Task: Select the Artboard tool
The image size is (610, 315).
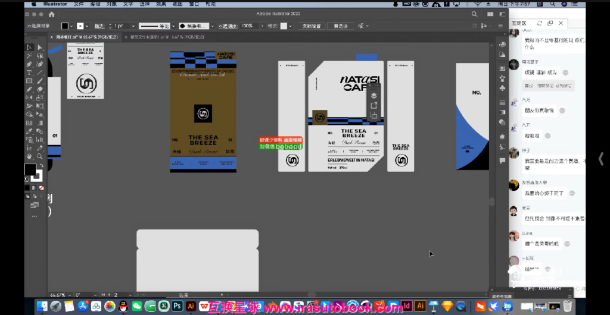Action: (x=29, y=148)
